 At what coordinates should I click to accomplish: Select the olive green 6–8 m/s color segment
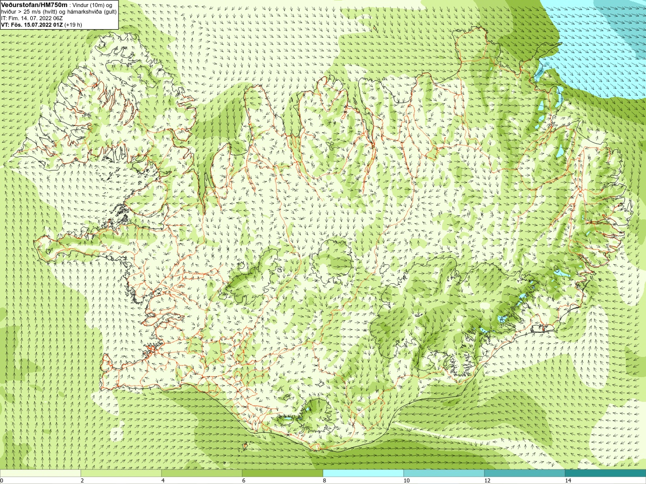click(x=283, y=473)
